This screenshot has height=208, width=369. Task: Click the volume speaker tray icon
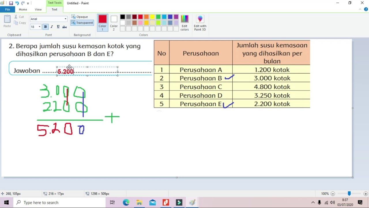click(x=332, y=203)
